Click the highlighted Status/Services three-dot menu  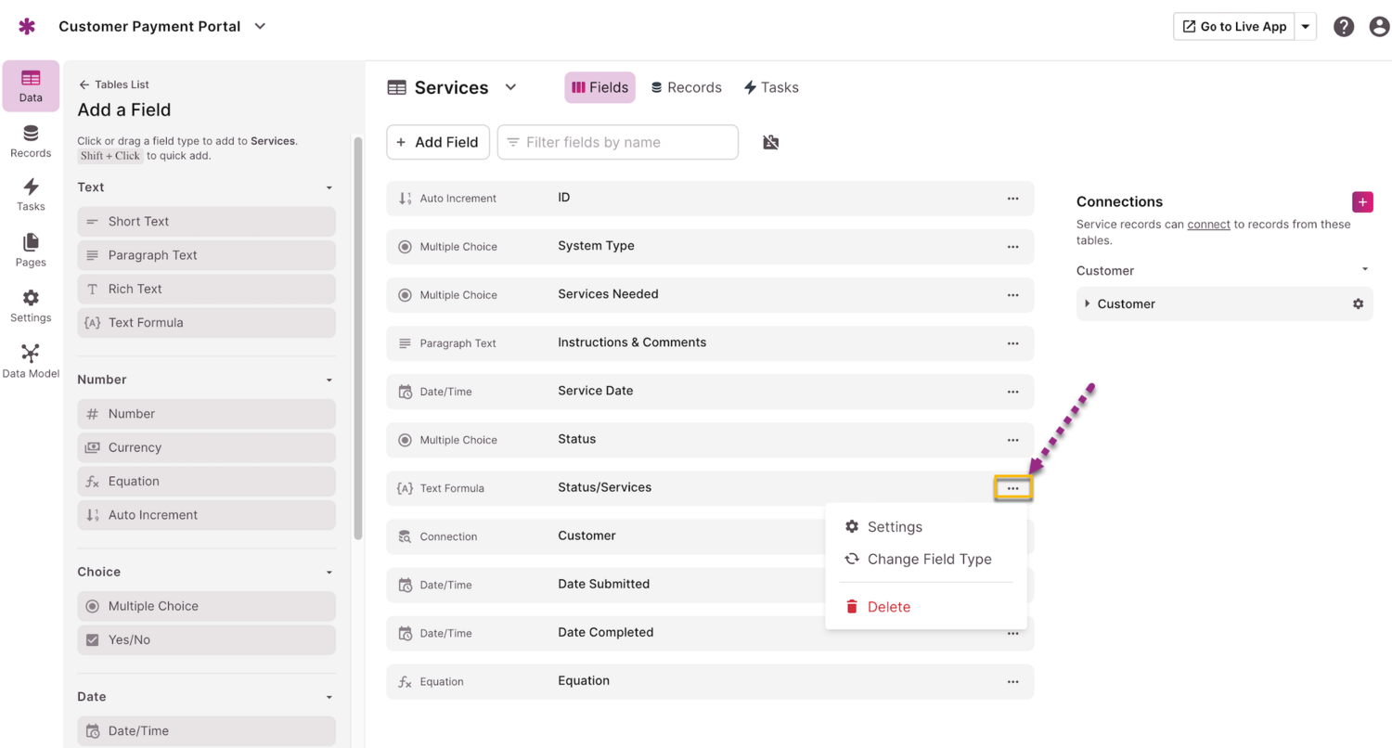tap(1012, 488)
